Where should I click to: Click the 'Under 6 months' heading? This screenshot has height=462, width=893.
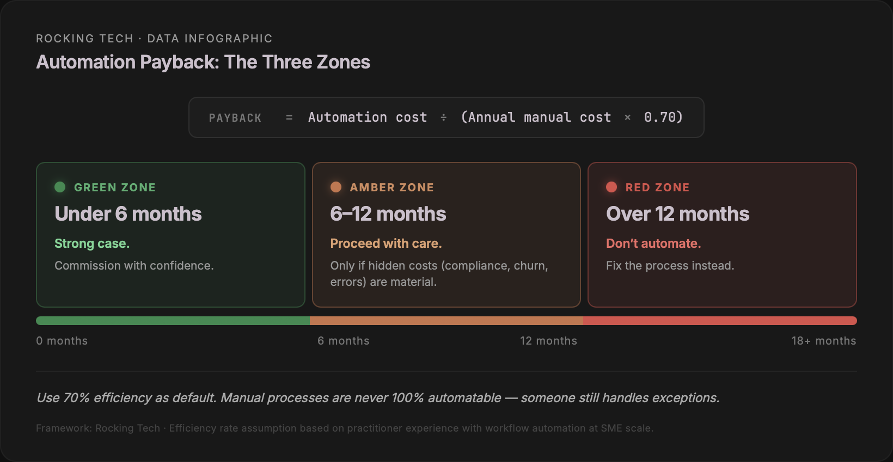coord(128,214)
